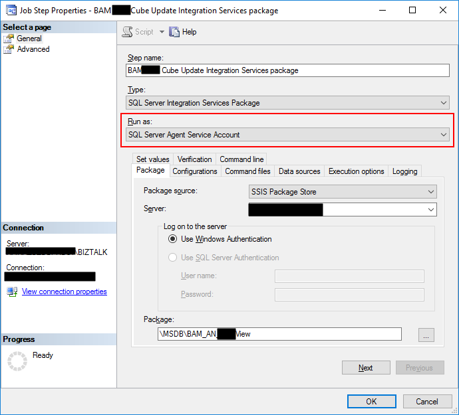Browse for package with ellipsis button

pos(426,335)
